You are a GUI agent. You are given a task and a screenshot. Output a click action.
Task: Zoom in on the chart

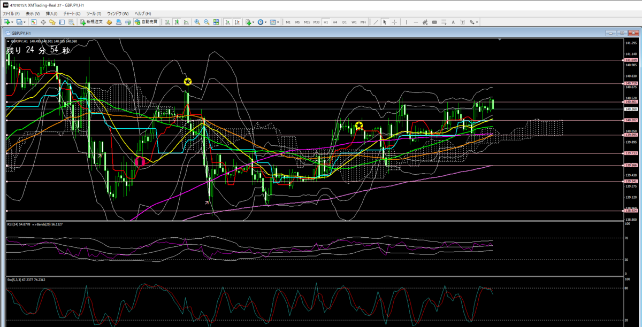click(197, 22)
